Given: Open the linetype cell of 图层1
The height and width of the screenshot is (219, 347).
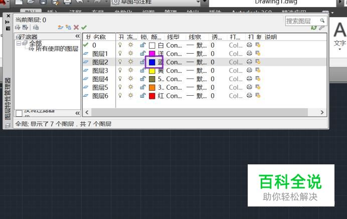Looking at the screenshot, I should tap(174, 54).
